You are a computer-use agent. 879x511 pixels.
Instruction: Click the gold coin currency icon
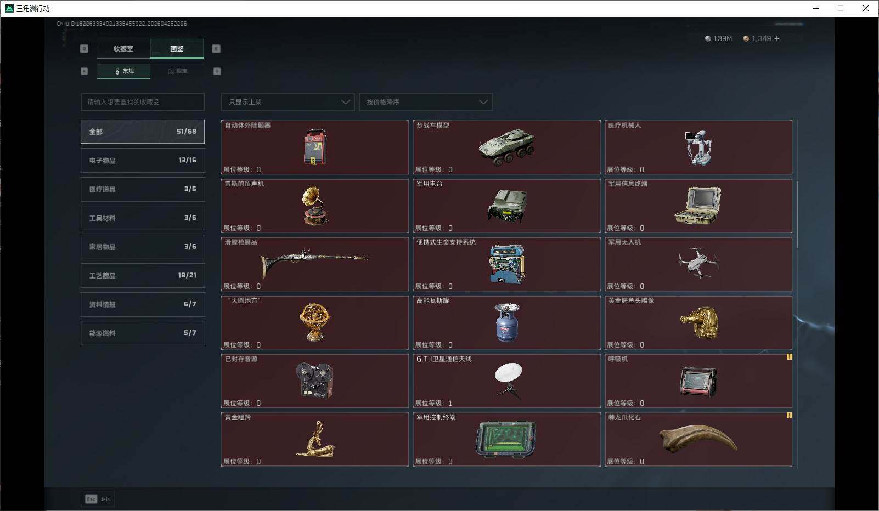pyautogui.click(x=746, y=38)
